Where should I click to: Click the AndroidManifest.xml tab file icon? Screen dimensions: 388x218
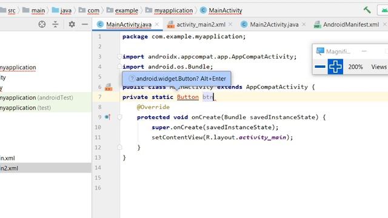[317, 24]
